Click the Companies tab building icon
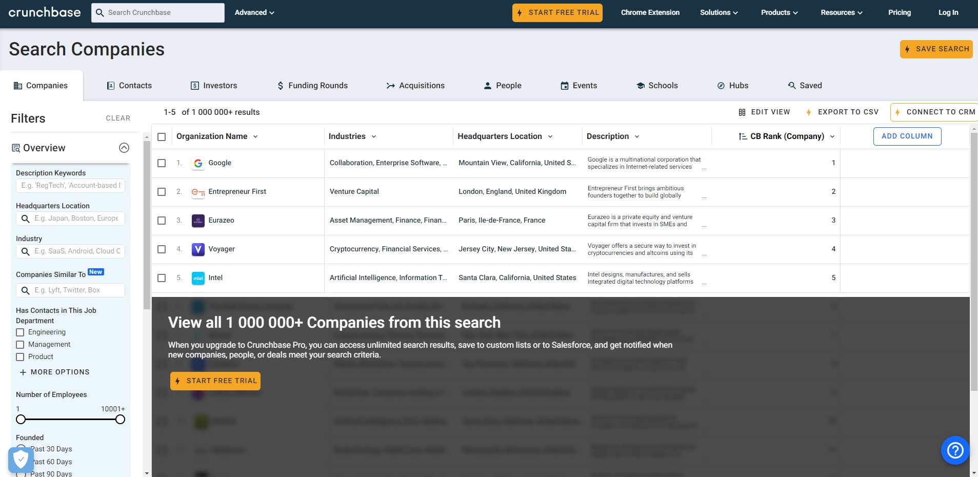 [18, 86]
